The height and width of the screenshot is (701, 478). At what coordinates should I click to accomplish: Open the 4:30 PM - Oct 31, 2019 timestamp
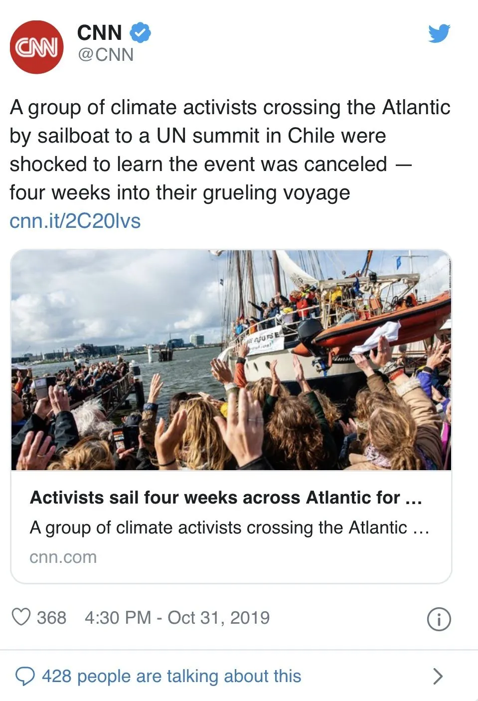point(177,618)
